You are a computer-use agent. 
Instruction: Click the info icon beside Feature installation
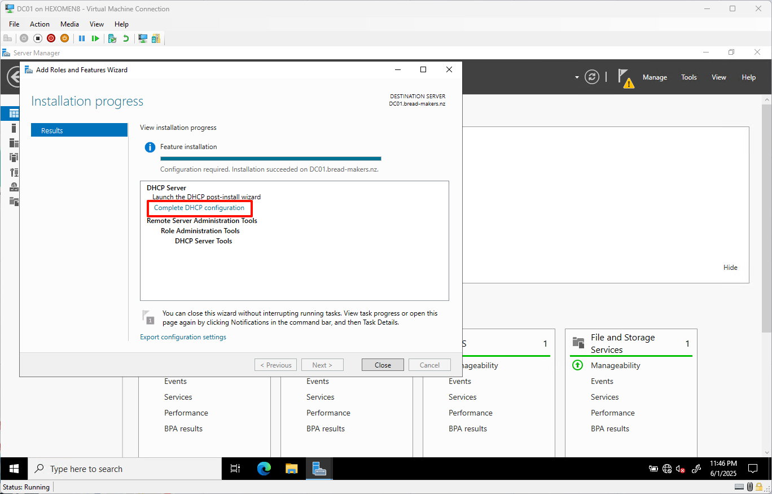click(x=150, y=147)
